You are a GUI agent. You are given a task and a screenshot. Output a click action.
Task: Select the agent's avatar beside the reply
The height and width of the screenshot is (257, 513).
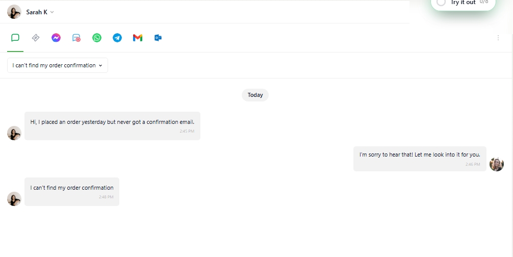(x=496, y=164)
